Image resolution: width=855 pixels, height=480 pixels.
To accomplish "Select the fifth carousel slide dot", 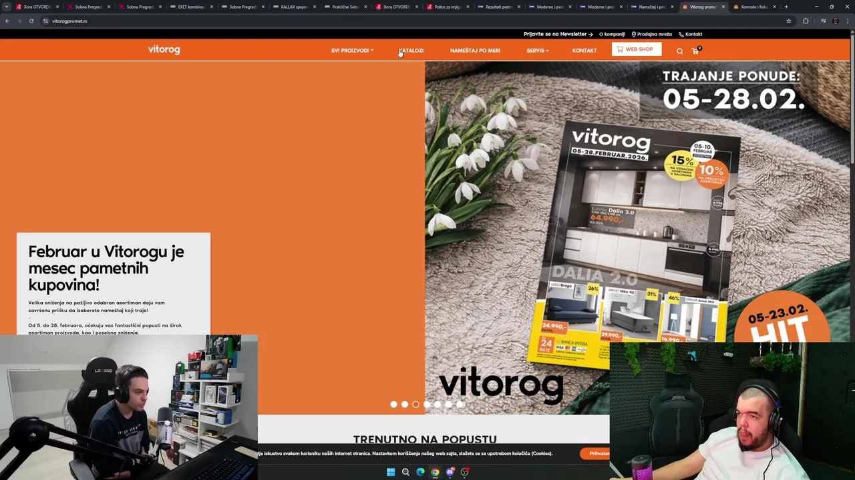I will (x=438, y=404).
